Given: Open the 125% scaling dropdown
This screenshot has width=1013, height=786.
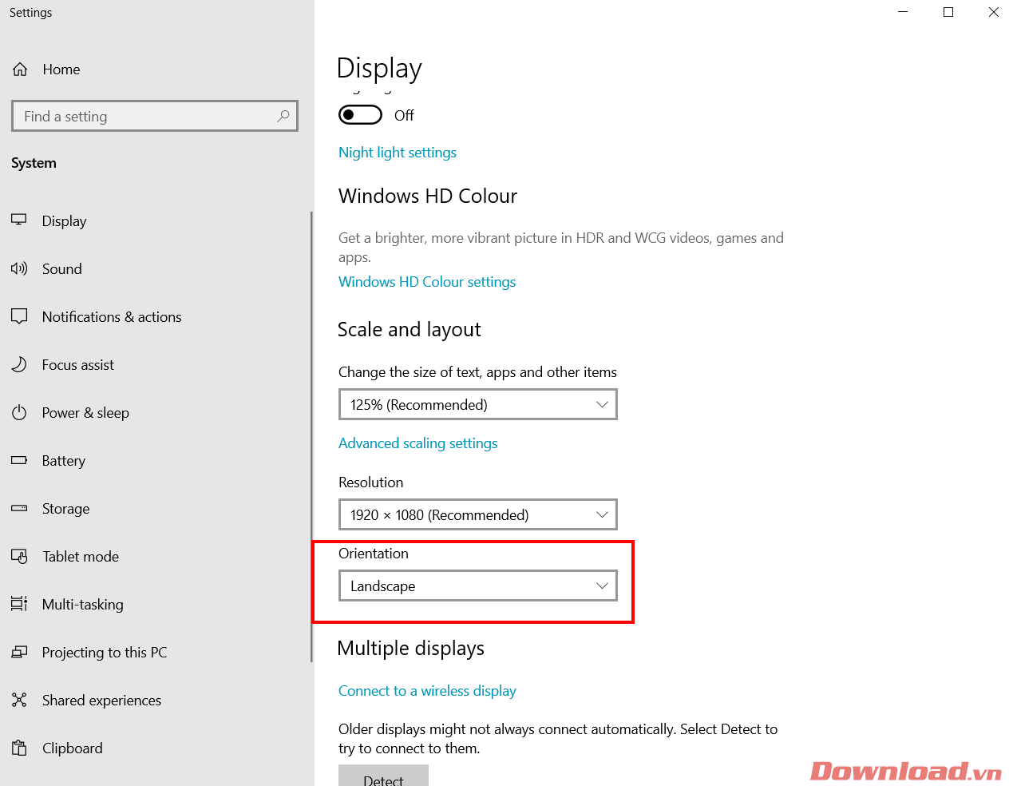Looking at the screenshot, I should 477,405.
